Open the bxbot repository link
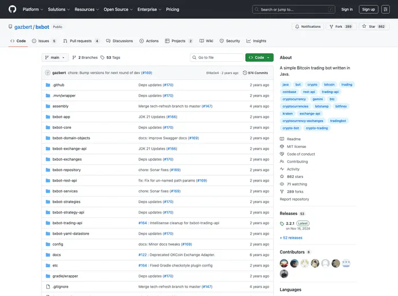The image size is (398, 296). [42, 27]
